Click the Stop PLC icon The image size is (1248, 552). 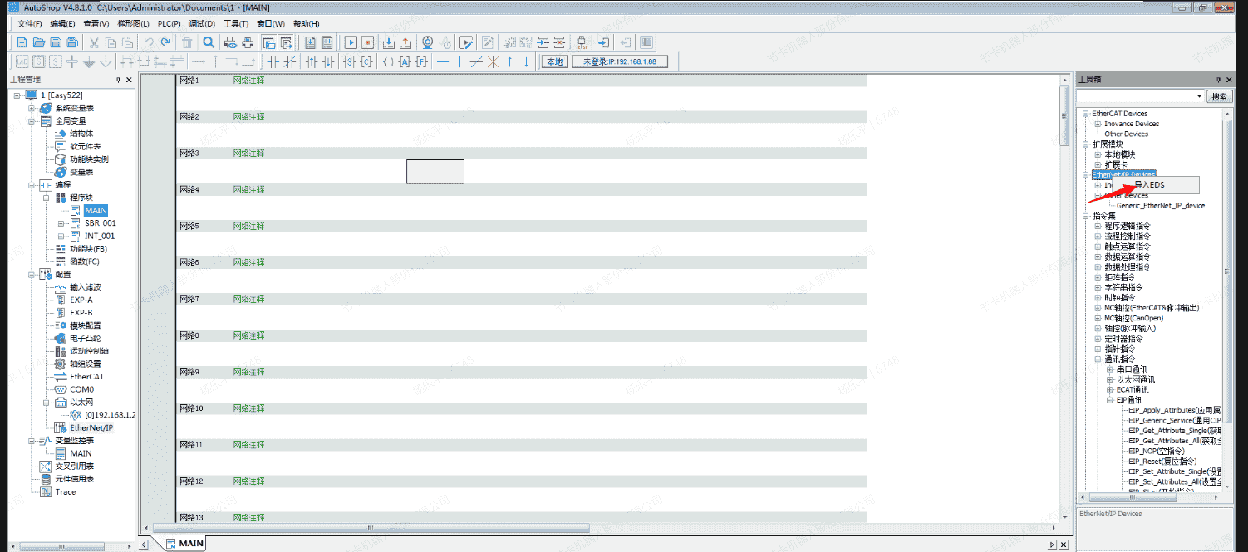367,42
